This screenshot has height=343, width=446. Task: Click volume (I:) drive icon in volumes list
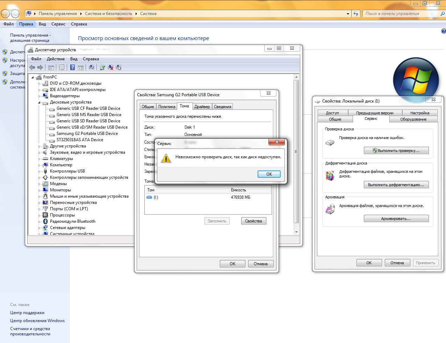pos(149,197)
